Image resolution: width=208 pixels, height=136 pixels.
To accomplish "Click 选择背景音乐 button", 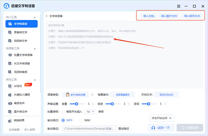I will (x=123, y=95).
